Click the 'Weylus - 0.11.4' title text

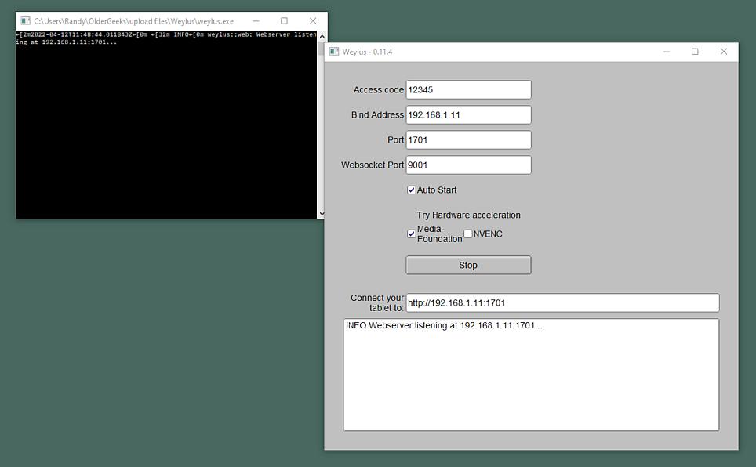(x=367, y=52)
